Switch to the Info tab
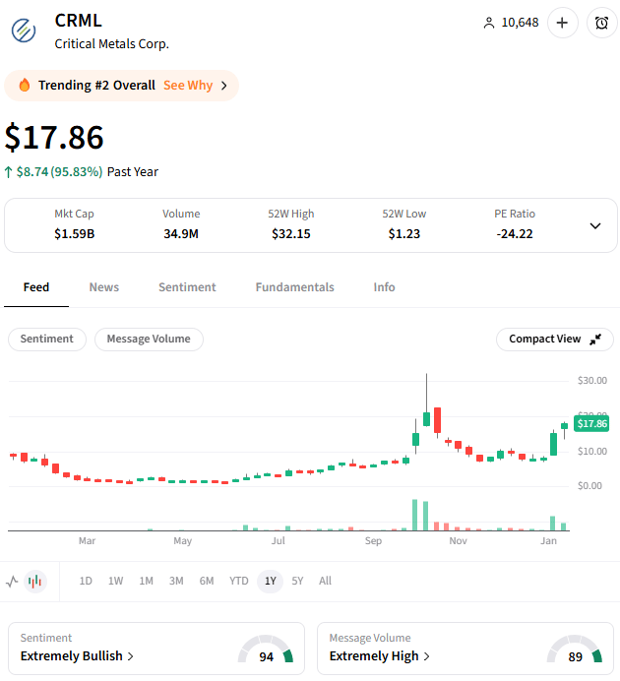This screenshot has height=681, width=620. point(384,287)
